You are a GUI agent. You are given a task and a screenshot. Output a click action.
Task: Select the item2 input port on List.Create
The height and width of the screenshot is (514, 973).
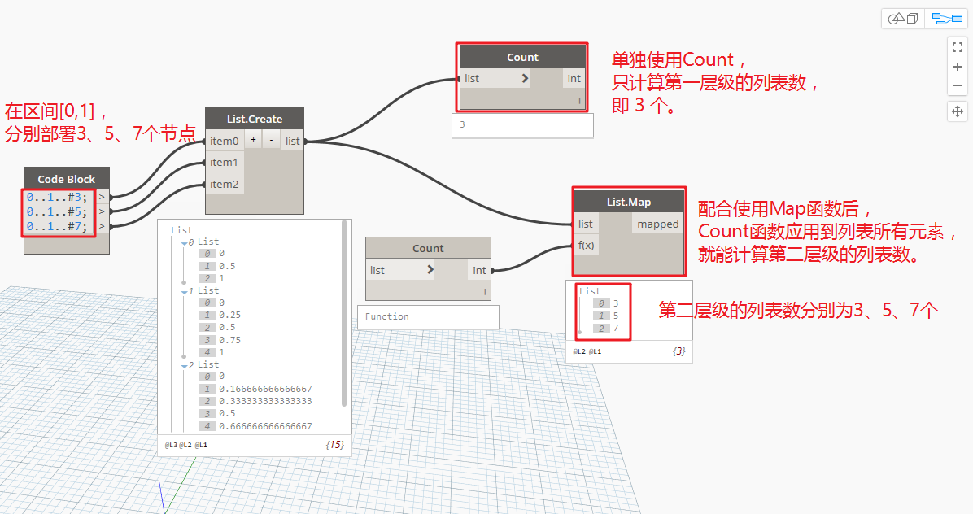[x=224, y=184]
